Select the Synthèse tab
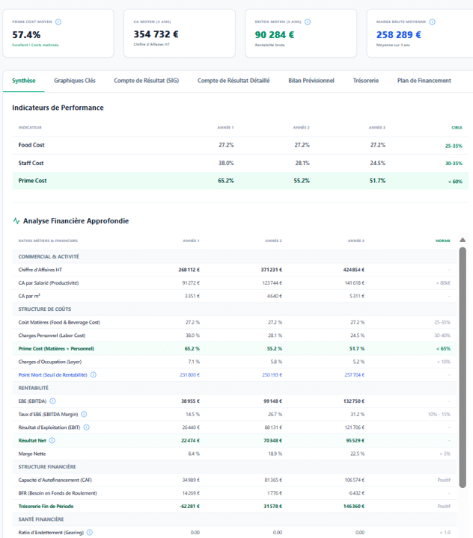Screen dimensions: 473x538 click(x=24, y=81)
